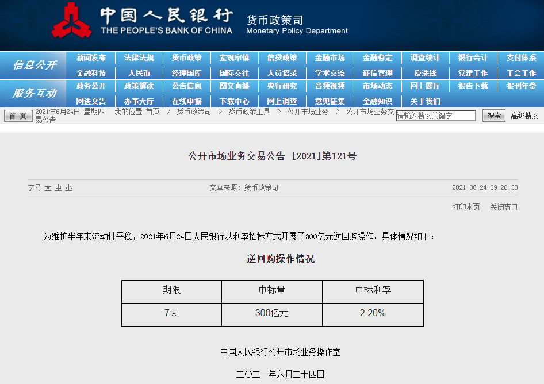Open the 新闻发布 navigation menu item

pyautogui.click(x=91, y=58)
